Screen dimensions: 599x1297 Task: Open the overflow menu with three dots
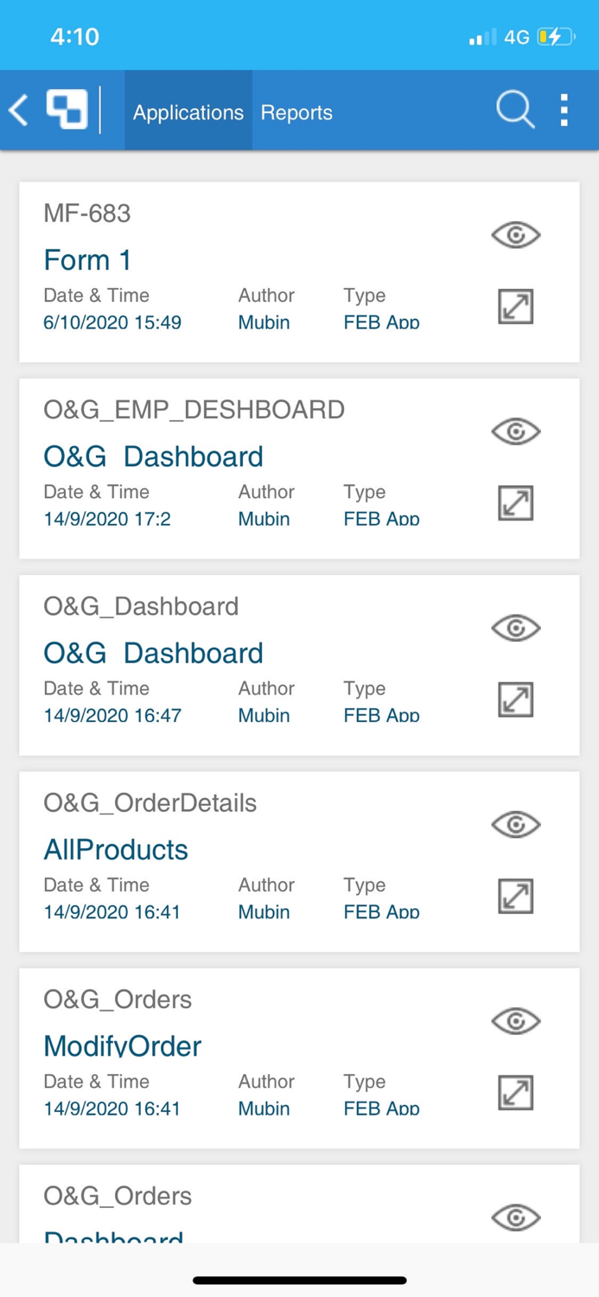(563, 110)
